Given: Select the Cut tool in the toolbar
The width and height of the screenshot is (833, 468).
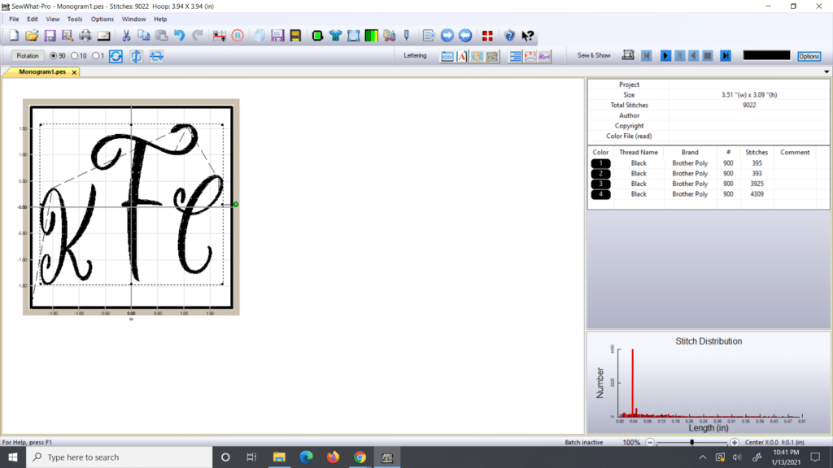Looking at the screenshot, I should coord(126,37).
